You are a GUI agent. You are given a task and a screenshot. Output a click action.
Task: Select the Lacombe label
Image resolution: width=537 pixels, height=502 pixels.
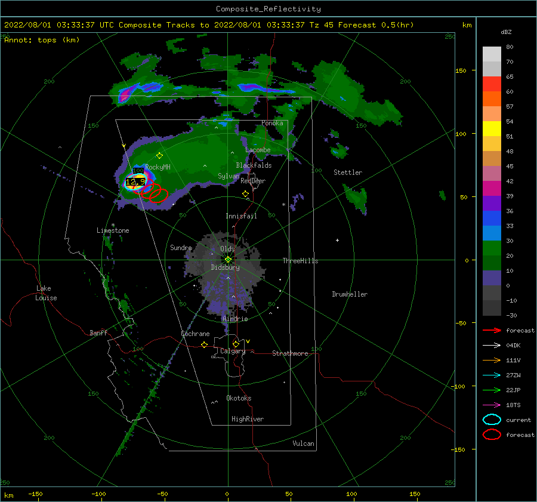258,150
